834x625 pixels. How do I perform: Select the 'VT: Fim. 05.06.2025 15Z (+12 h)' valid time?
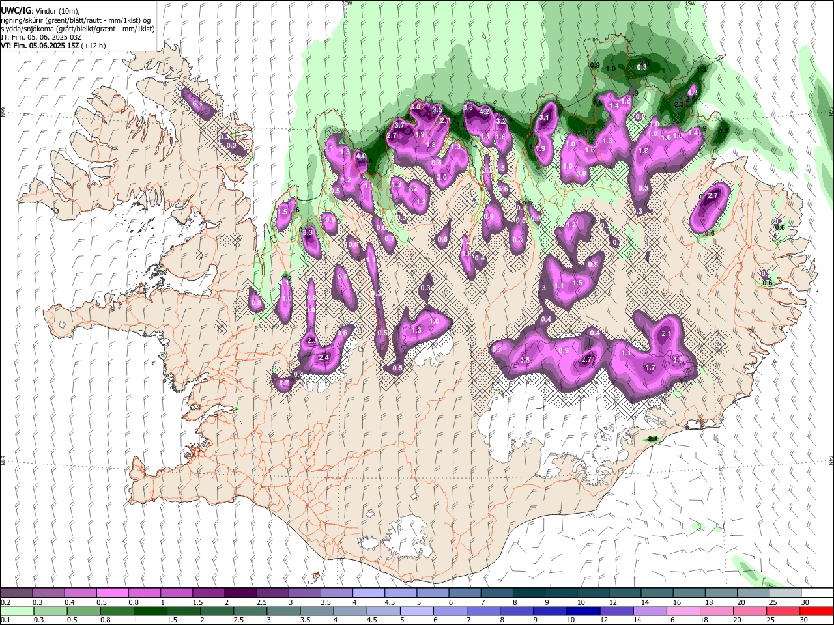[53, 46]
